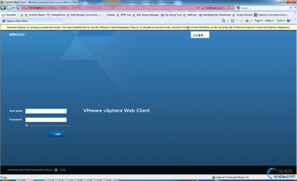Screen dimensions: 297x181
Task: Expand the Home button dropdown arrow
Action: click(x=228, y=21)
